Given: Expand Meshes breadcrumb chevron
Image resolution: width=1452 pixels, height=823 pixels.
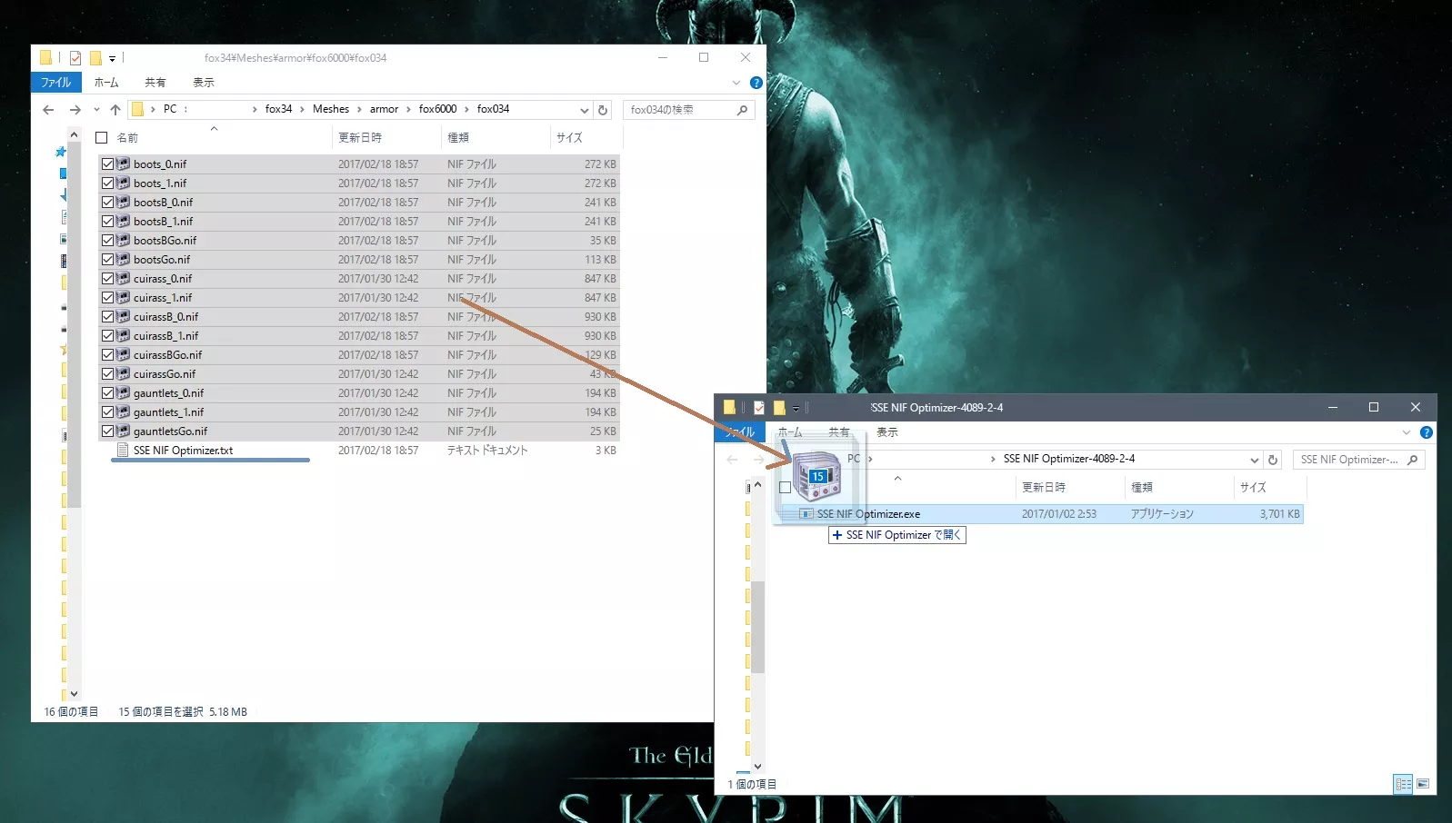Looking at the screenshot, I should pyautogui.click(x=359, y=110).
